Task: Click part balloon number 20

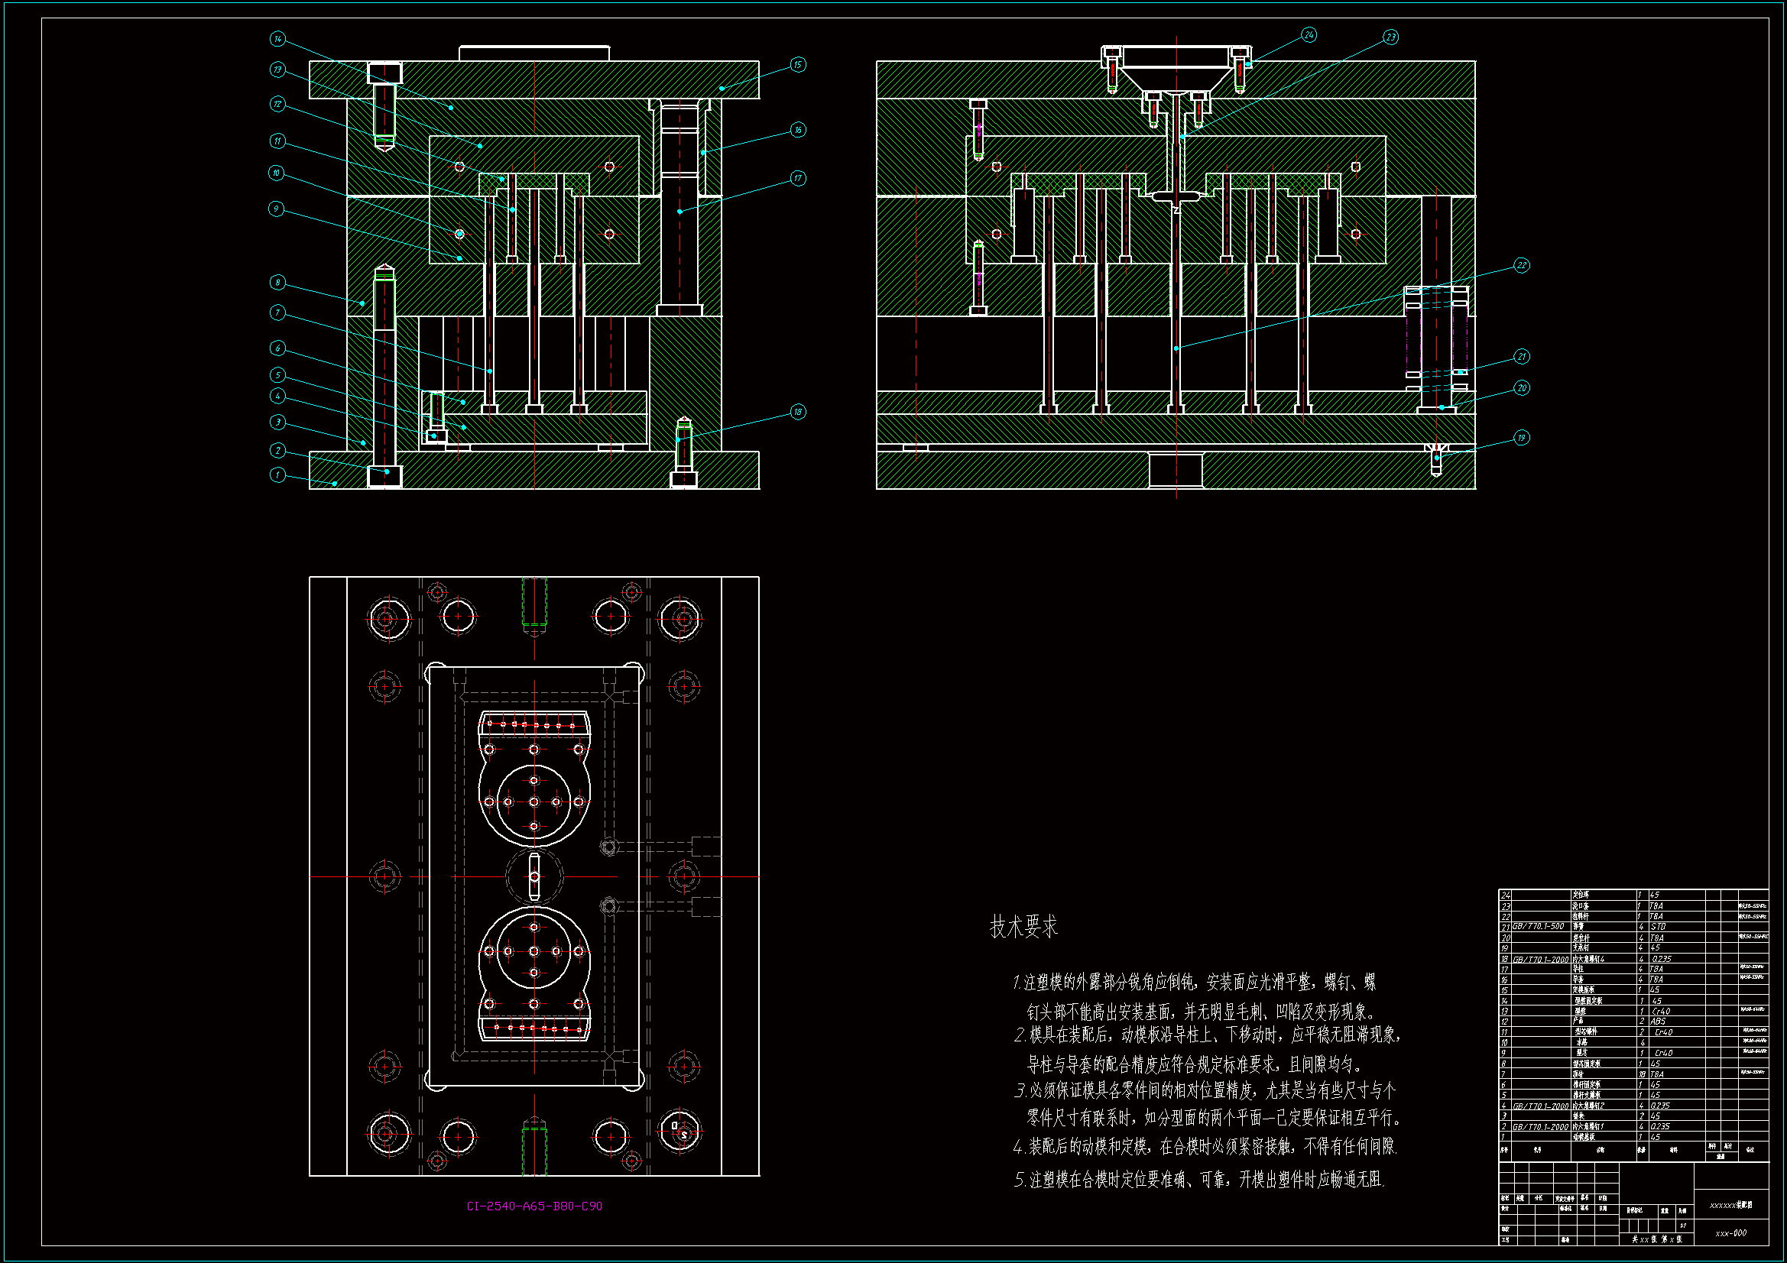Action: (x=1522, y=388)
